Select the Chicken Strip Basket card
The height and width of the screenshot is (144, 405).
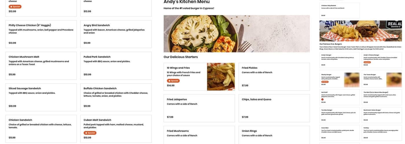(x=339, y=10)
